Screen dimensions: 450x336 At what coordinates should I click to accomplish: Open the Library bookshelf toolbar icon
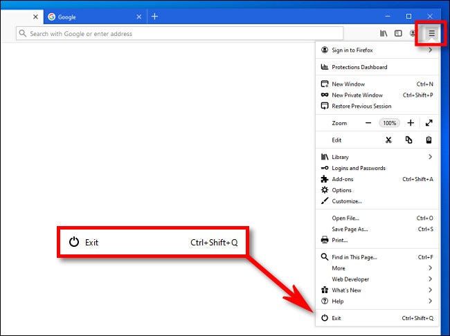click(384, 33)
